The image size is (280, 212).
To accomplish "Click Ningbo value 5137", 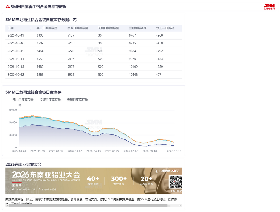I will pos(71,35).
